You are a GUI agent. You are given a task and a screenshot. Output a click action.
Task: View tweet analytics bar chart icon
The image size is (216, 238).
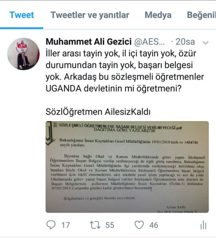click(203, 225)
